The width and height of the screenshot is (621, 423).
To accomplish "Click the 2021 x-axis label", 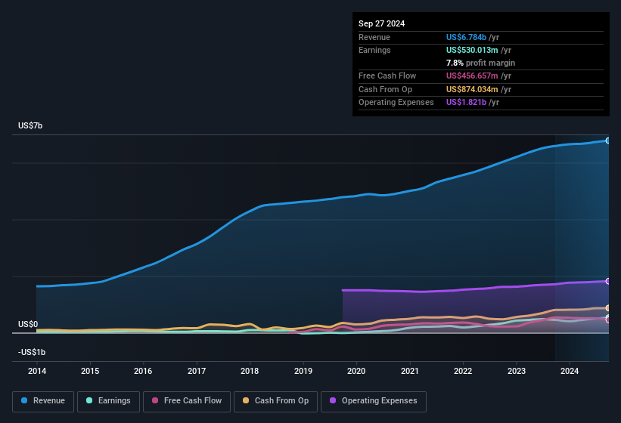I will click(x=409, y=371).
